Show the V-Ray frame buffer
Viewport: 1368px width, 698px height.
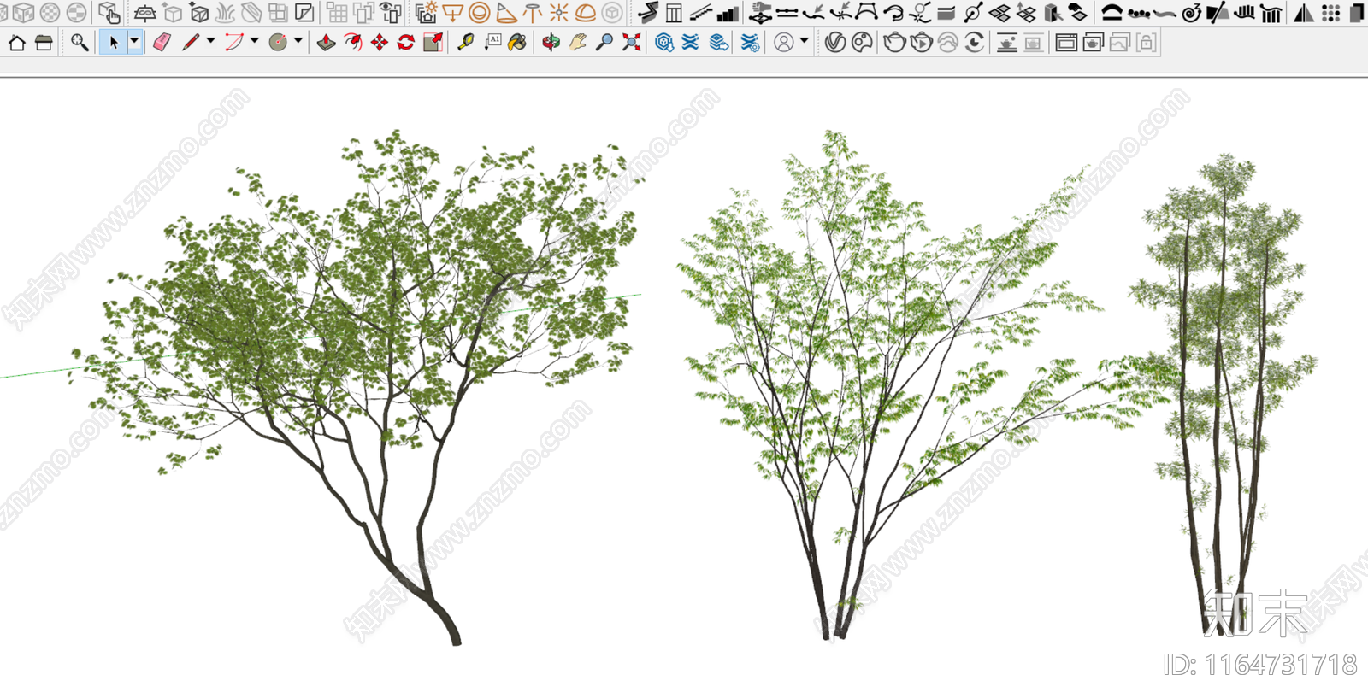tap(1066, 42)
